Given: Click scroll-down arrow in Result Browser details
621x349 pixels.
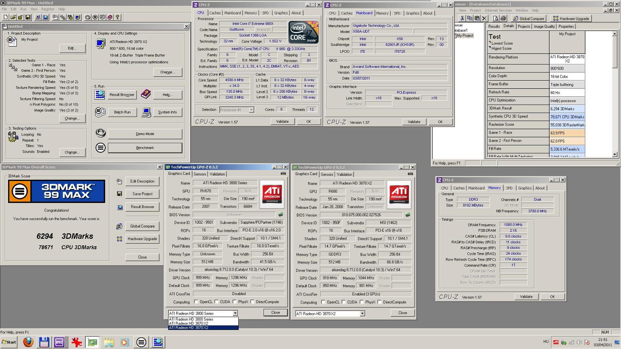Looking at the screenshot, I should [x=614, y=155].
